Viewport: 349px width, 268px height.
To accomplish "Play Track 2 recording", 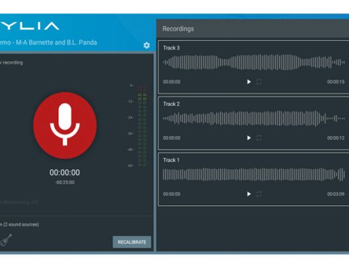I will (249, 138).
